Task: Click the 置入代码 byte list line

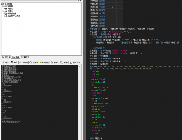Action: click(x=136, y=67)
